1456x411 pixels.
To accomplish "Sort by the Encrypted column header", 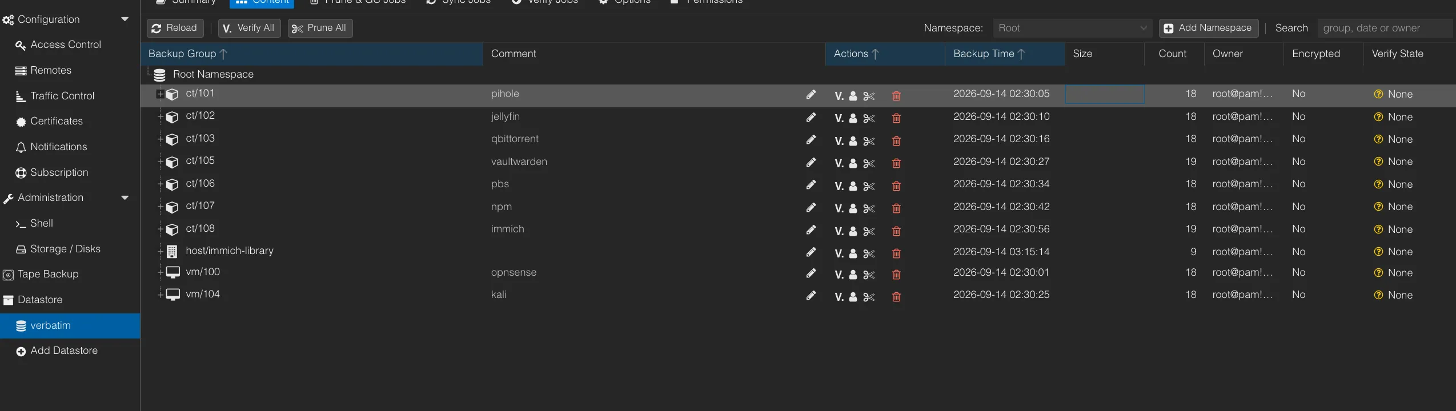I will [1323, 54].
